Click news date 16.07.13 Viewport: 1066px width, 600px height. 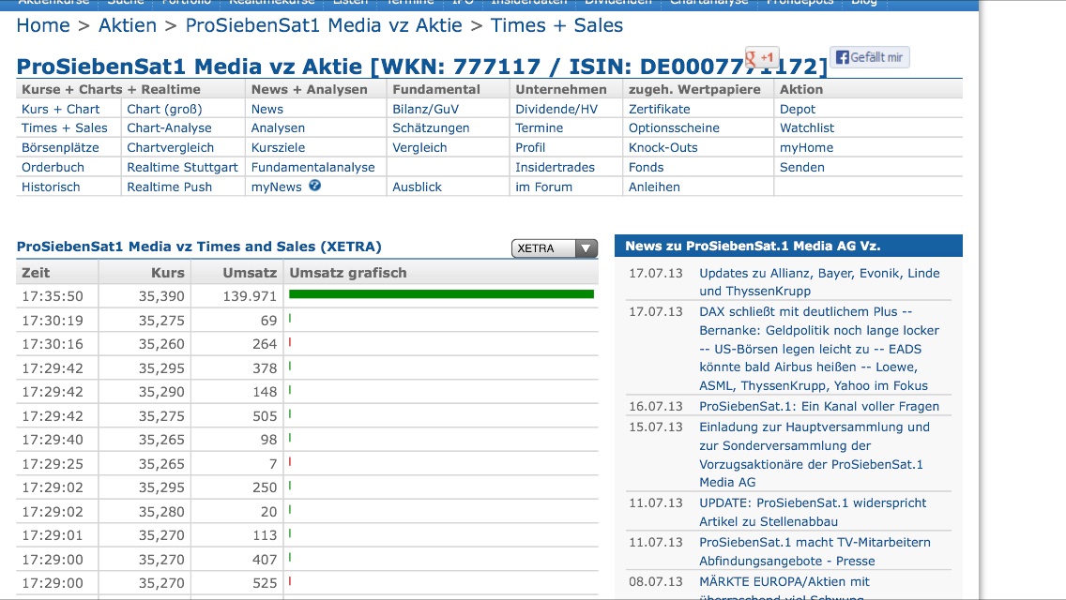pyautogui.click(x=655, y=406)
